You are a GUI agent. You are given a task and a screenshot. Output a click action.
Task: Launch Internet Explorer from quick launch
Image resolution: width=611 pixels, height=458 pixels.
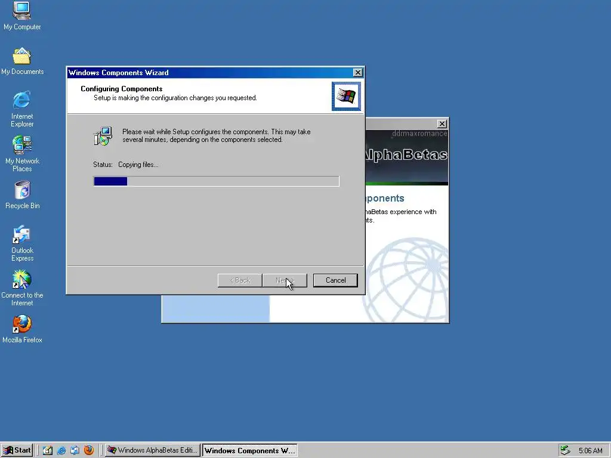61,450
